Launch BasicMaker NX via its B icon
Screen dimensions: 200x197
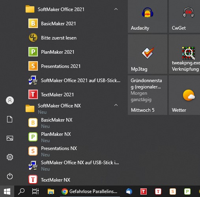click(x=33, y=123)
